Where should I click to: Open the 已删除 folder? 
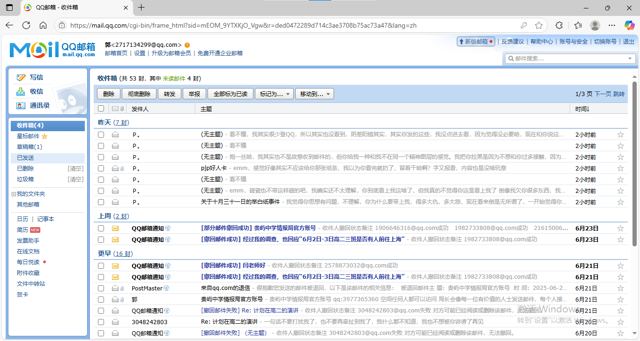(25, 169)
